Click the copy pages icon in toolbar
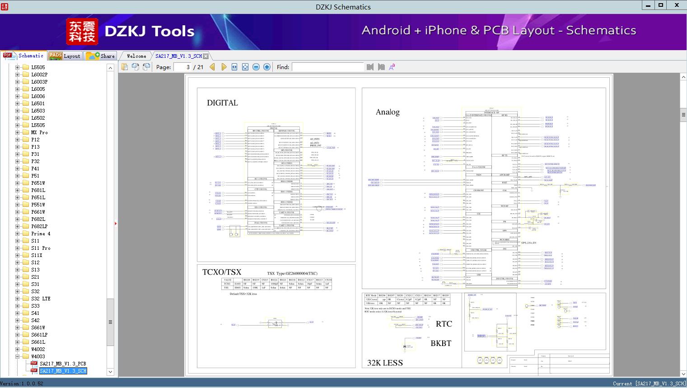 tap(125, 67)
